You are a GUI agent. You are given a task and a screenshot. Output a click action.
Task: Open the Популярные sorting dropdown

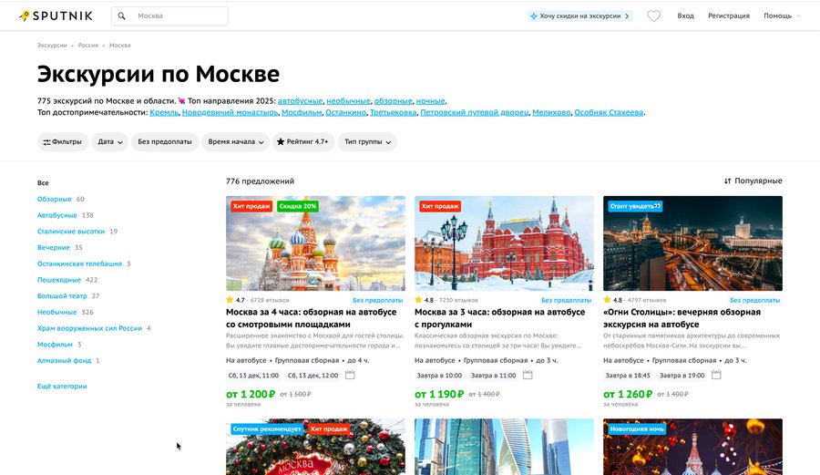coord(753,181)
